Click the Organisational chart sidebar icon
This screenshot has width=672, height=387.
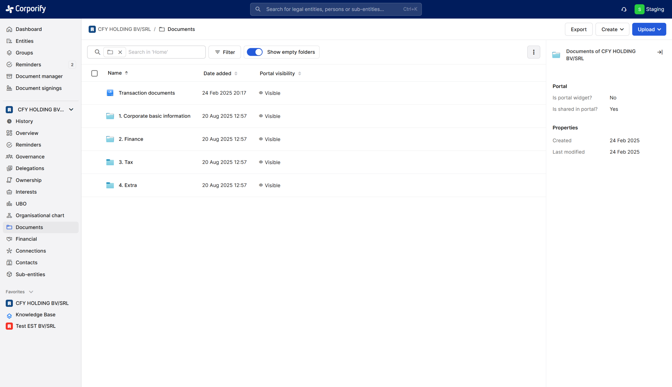click(x=9, y=215)
